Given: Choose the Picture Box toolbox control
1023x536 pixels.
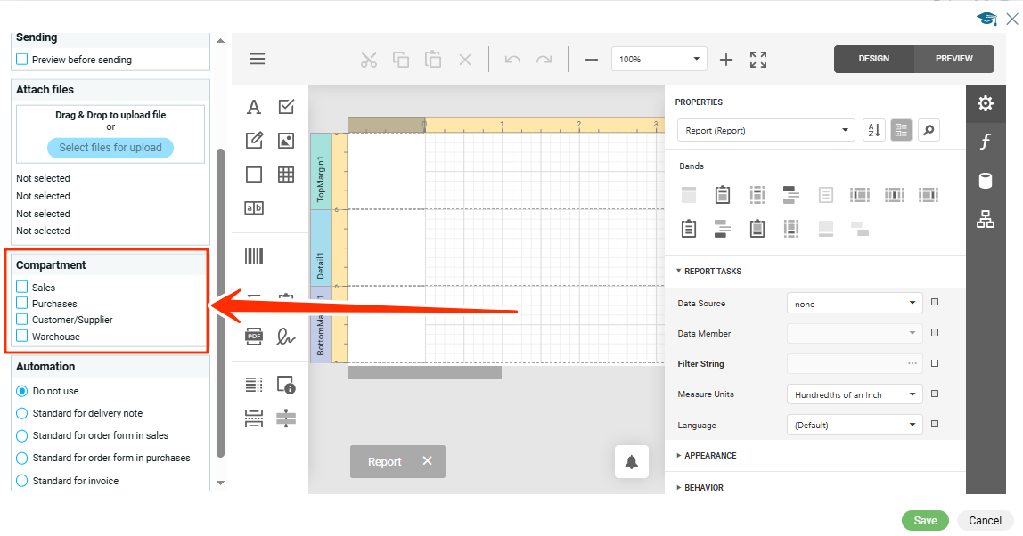Looking at the screenshot, I should coord(286,140).
